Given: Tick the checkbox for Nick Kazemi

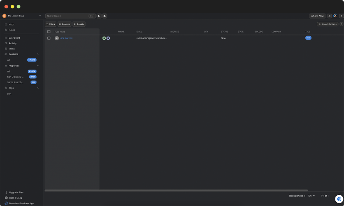Looking at the screenshot, I should [49, 38].
